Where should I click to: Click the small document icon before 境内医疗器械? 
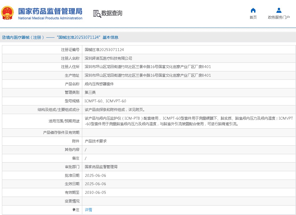4,37
